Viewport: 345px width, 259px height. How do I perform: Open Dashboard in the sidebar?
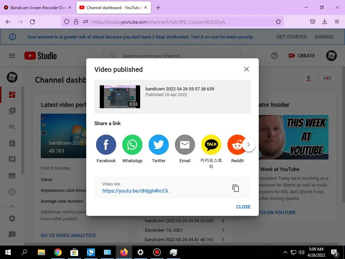coord(12,95)
